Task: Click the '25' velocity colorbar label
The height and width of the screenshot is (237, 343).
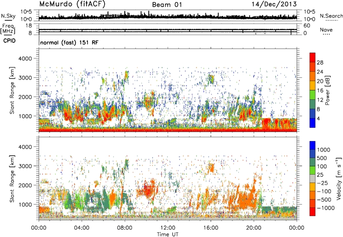Action: click(x=320, y=175)
